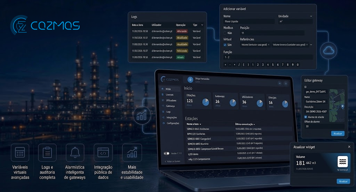Open Utilizadores menu item in sidebar
Screen dimensions: 356x192
click(171, 100)
